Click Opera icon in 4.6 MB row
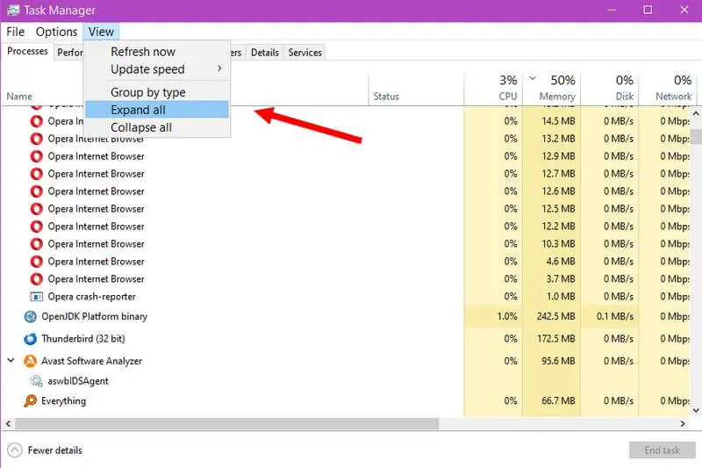This screenshot has width=702, height=468. coord(36,262)
